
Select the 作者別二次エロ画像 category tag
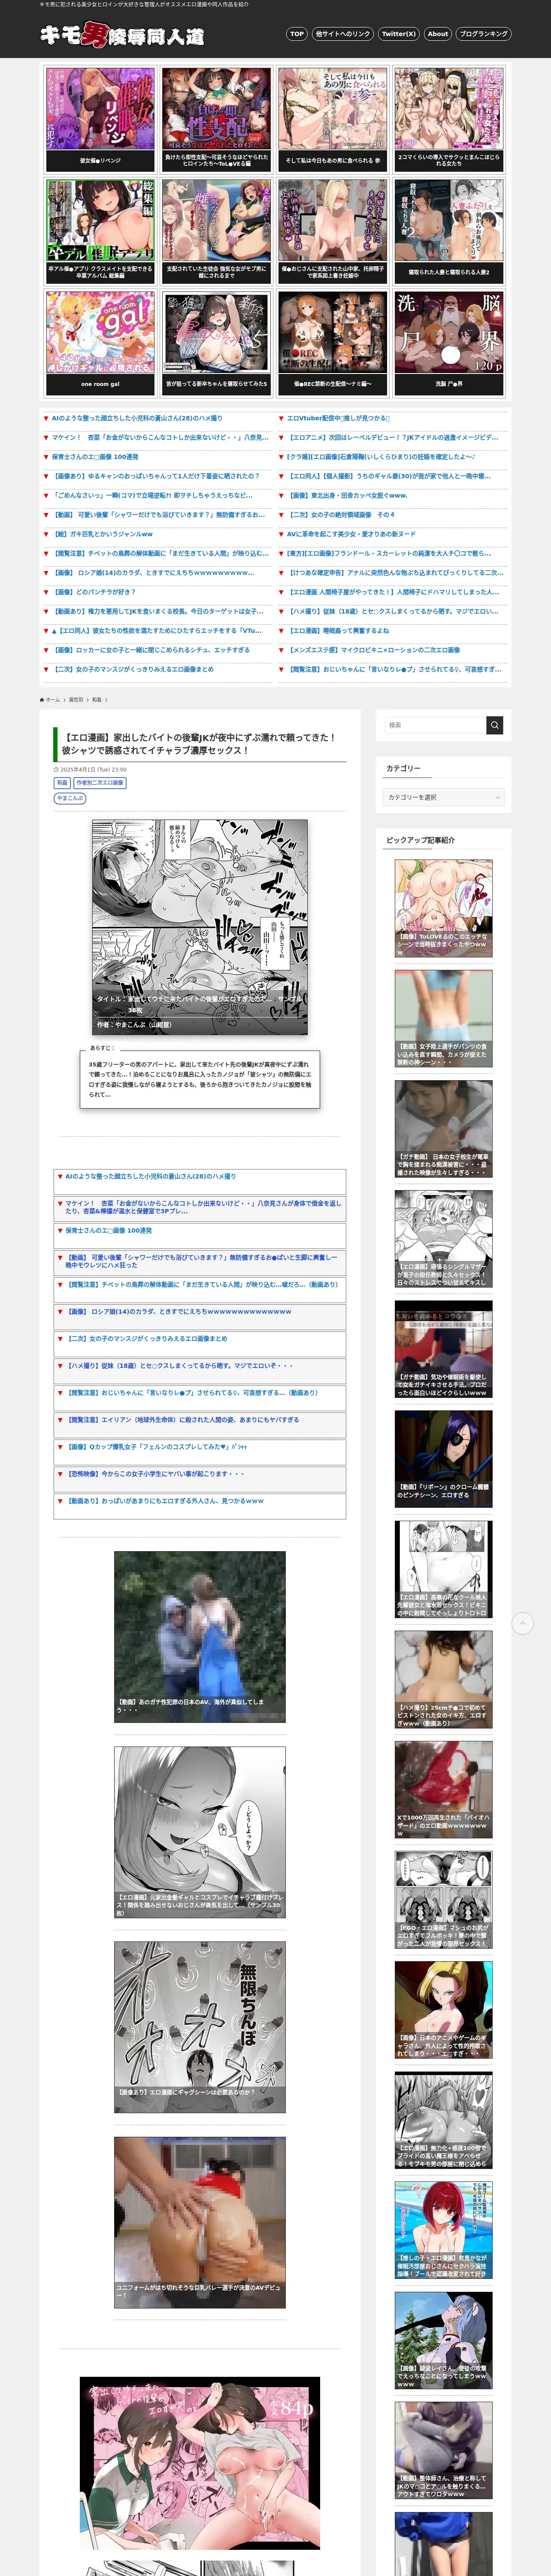(x=100, y=783)
